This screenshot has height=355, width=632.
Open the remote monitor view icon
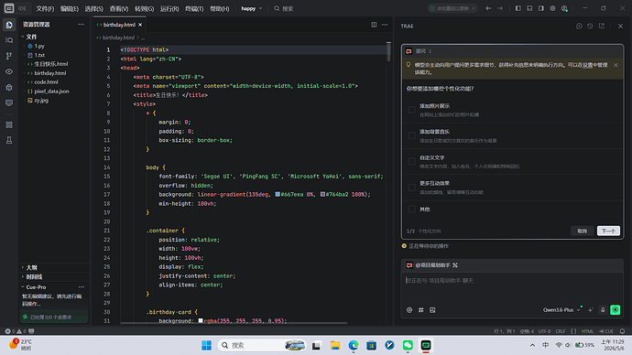pos(9,103)
